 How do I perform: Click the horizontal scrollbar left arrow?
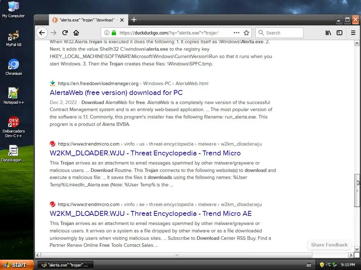tap(38, 255)
